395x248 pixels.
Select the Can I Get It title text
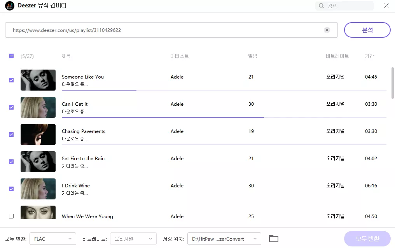[75, 104]
